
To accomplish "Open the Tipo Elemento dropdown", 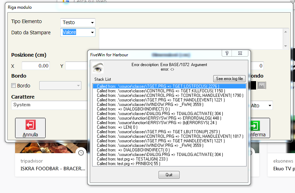I will coord(78,22).
